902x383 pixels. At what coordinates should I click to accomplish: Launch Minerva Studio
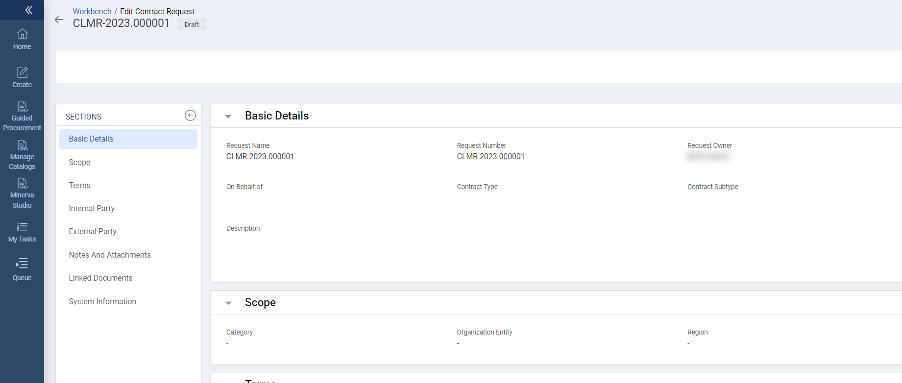22,194
